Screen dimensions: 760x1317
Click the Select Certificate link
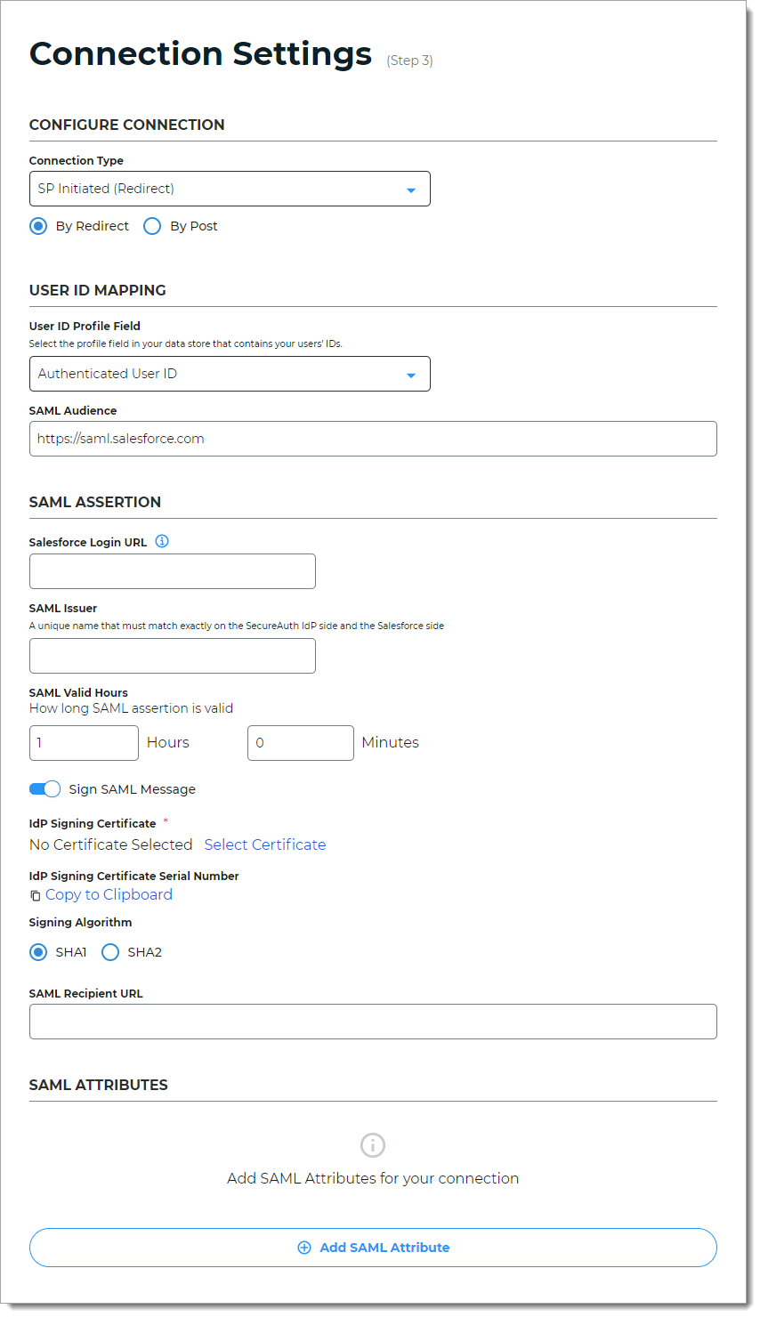pos(264,844)
